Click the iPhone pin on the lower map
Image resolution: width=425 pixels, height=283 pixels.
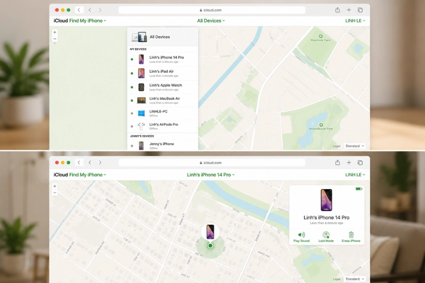click(210, 232)
